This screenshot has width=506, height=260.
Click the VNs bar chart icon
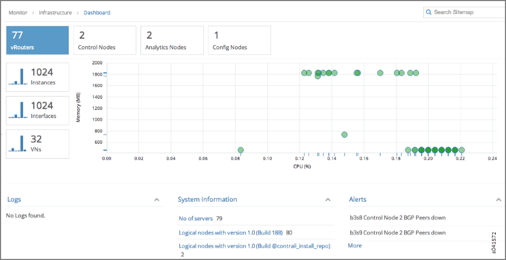18,143
